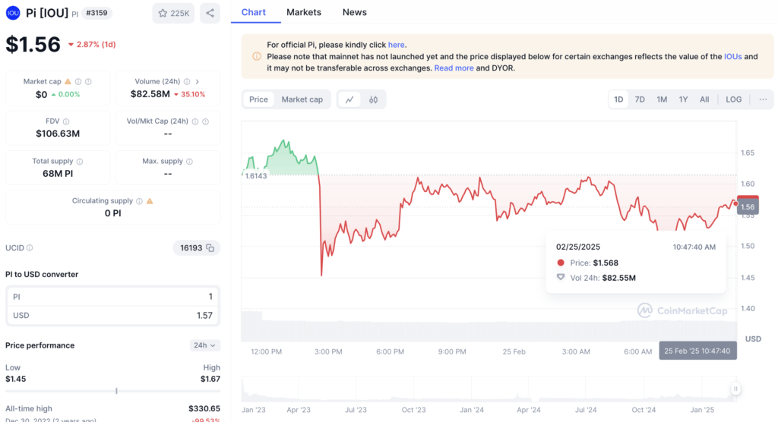Switch to line chart view
This screenshot has height=422, width=778.
[349, 99]
